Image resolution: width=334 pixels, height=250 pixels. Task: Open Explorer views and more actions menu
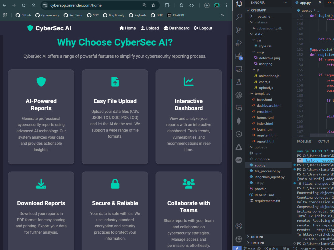pyautogui.click(x=285, y=3)
